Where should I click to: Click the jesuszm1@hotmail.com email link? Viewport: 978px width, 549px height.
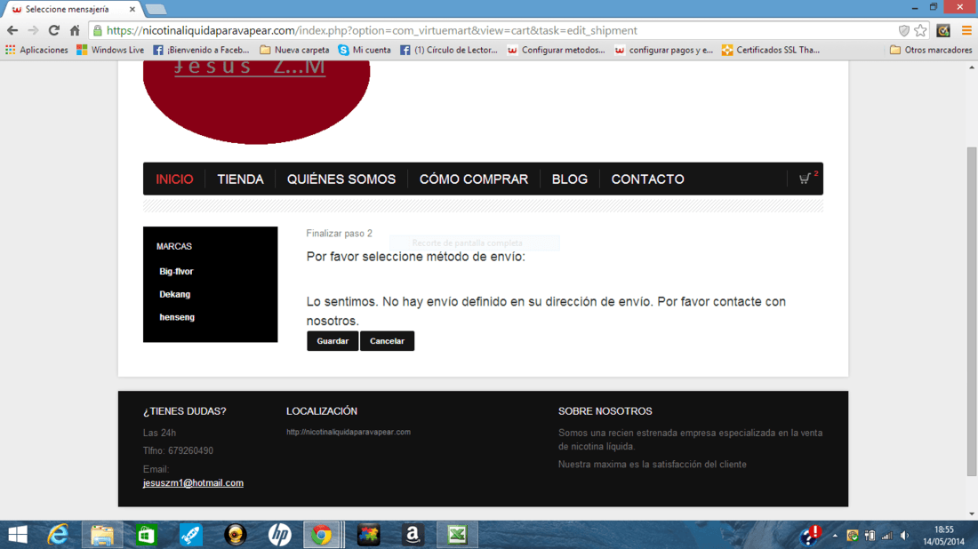pos(193,483)
